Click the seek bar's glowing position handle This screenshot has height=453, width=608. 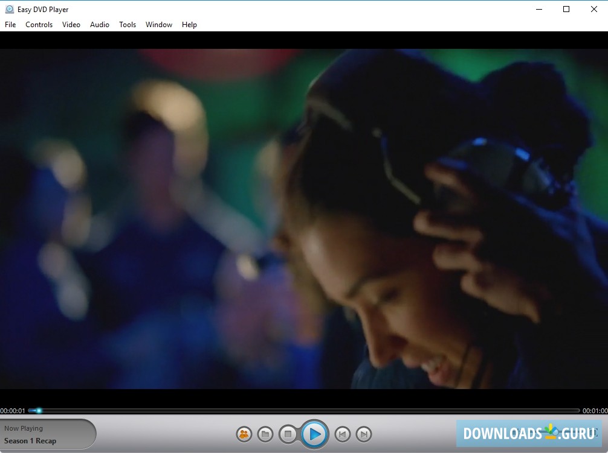pyautogui.click(x=39, y=410)
